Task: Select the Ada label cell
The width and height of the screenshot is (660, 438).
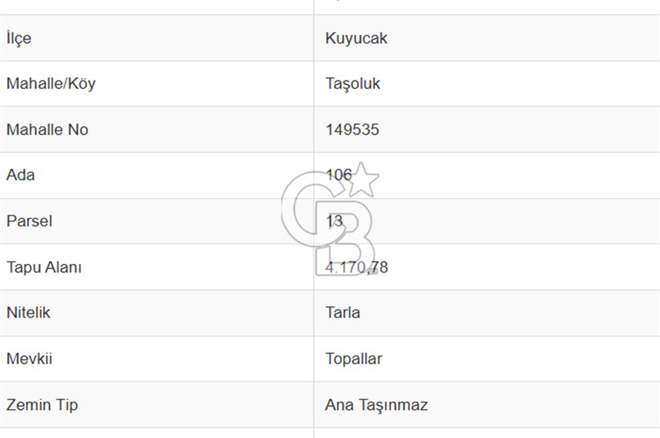Action: click(156, 175)
